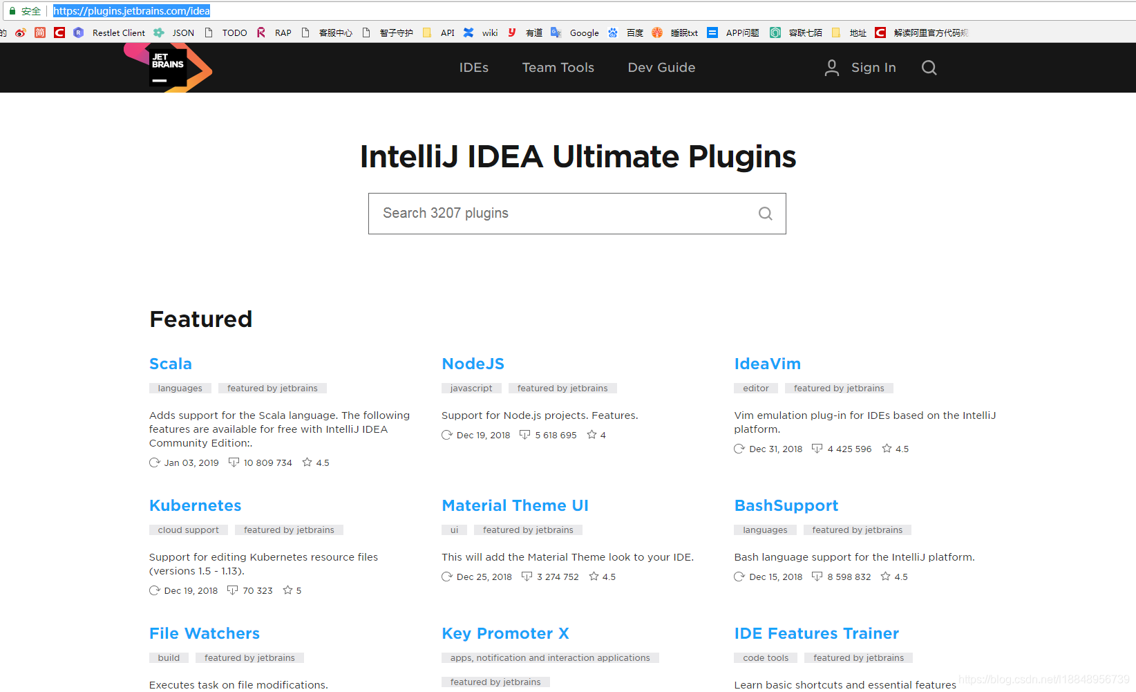Viewport: 1136px width, 692px height.
Task: Open the IdeaVim plugin page
Action: point(767,364)
